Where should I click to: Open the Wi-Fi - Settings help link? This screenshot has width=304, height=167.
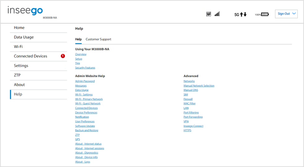click(84, 94)
